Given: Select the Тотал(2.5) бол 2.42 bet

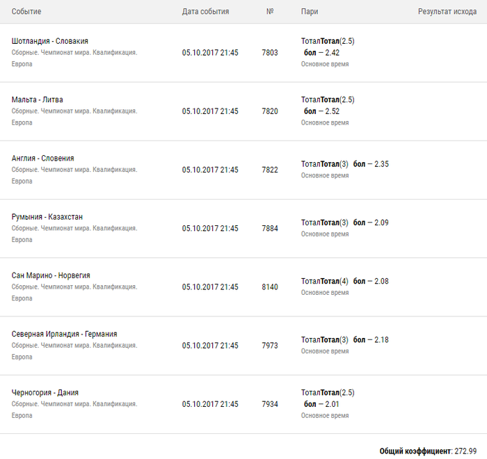Looking at the screenshot, I should pos(328,47).
